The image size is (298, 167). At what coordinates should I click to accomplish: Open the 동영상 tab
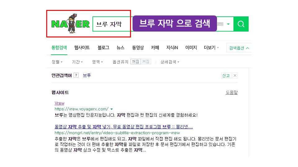pyautogui.click(x=138, y=48)
